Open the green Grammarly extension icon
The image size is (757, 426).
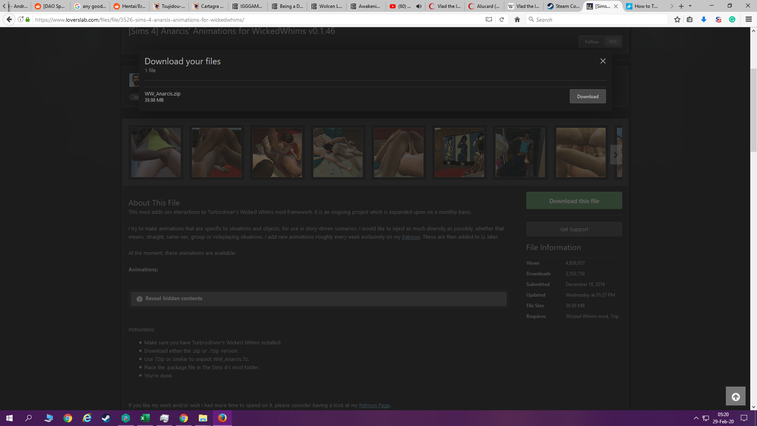tap(732, 19)
